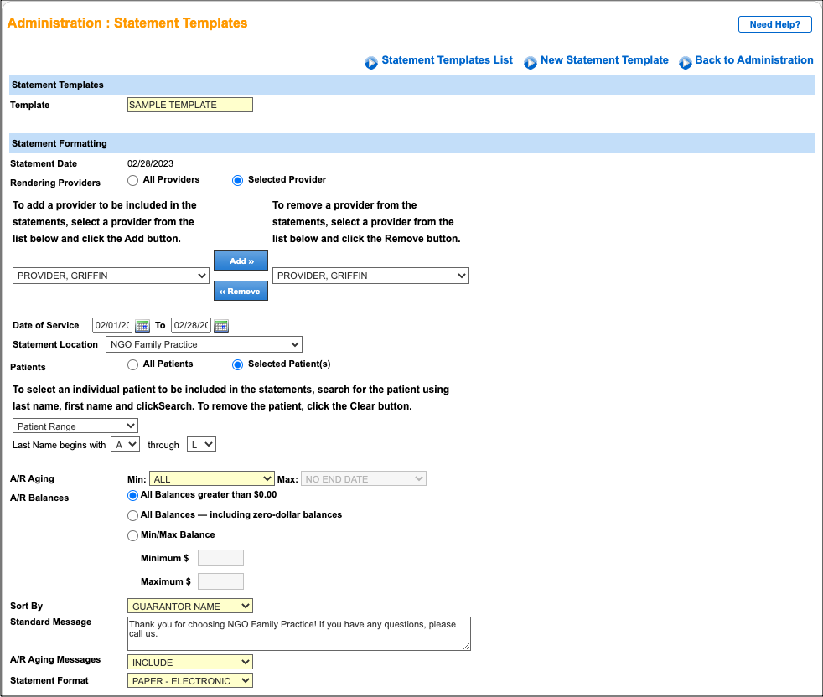Click the Add button to include provider

click(241, 261)
